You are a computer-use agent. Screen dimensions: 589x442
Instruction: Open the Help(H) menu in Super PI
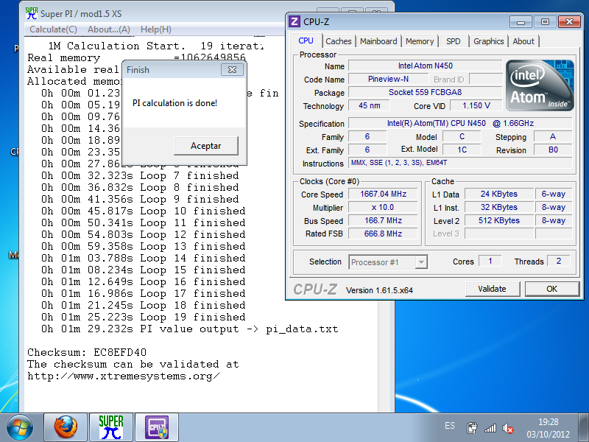[x=156, y=29]
